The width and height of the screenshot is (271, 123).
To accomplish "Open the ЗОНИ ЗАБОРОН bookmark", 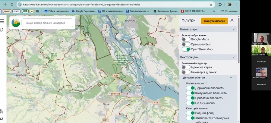I will click(193, 11).
